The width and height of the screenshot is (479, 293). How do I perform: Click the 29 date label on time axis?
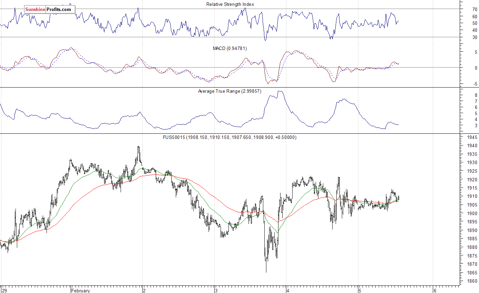(x=4, y=291)
